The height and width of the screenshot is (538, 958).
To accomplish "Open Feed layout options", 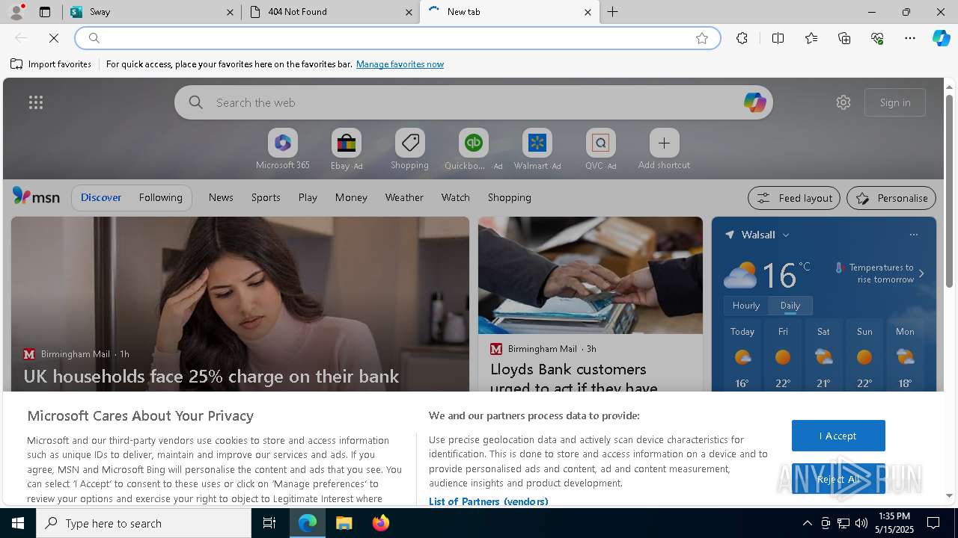I will pos(794,198).
